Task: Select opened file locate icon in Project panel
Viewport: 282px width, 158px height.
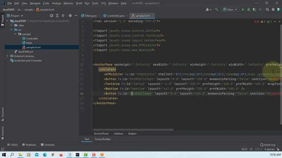Action: click(52, 16)
